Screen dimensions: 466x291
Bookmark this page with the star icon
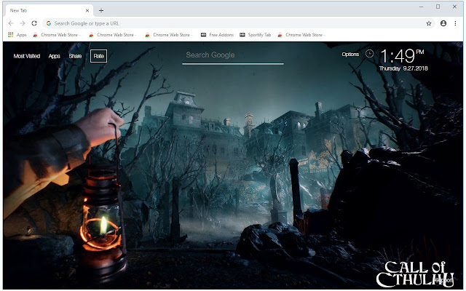[429, 23]
